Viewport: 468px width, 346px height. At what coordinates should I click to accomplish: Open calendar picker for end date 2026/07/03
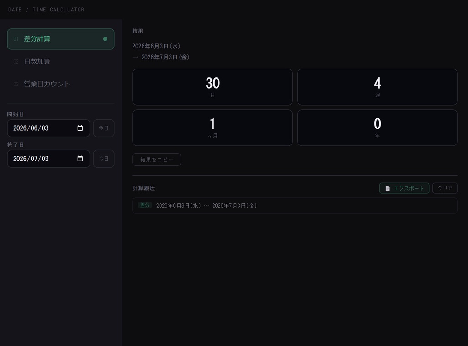80,159
